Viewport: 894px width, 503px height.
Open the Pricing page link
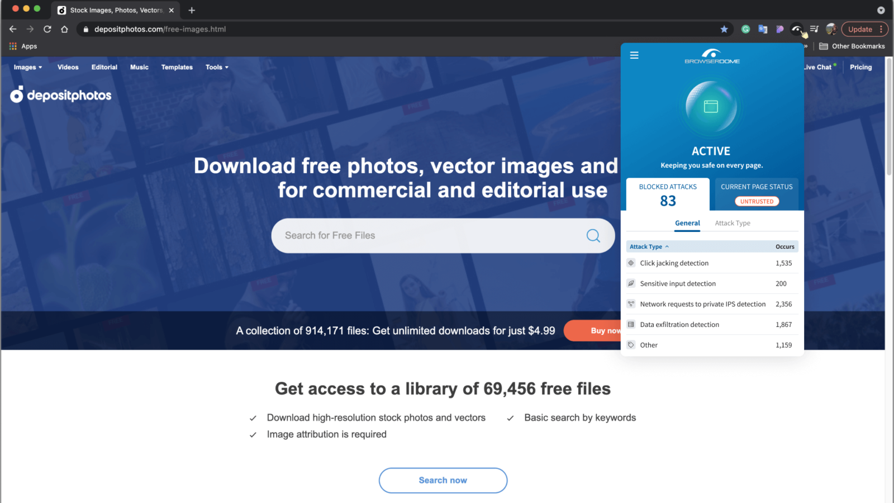click(x=860, y=67)
